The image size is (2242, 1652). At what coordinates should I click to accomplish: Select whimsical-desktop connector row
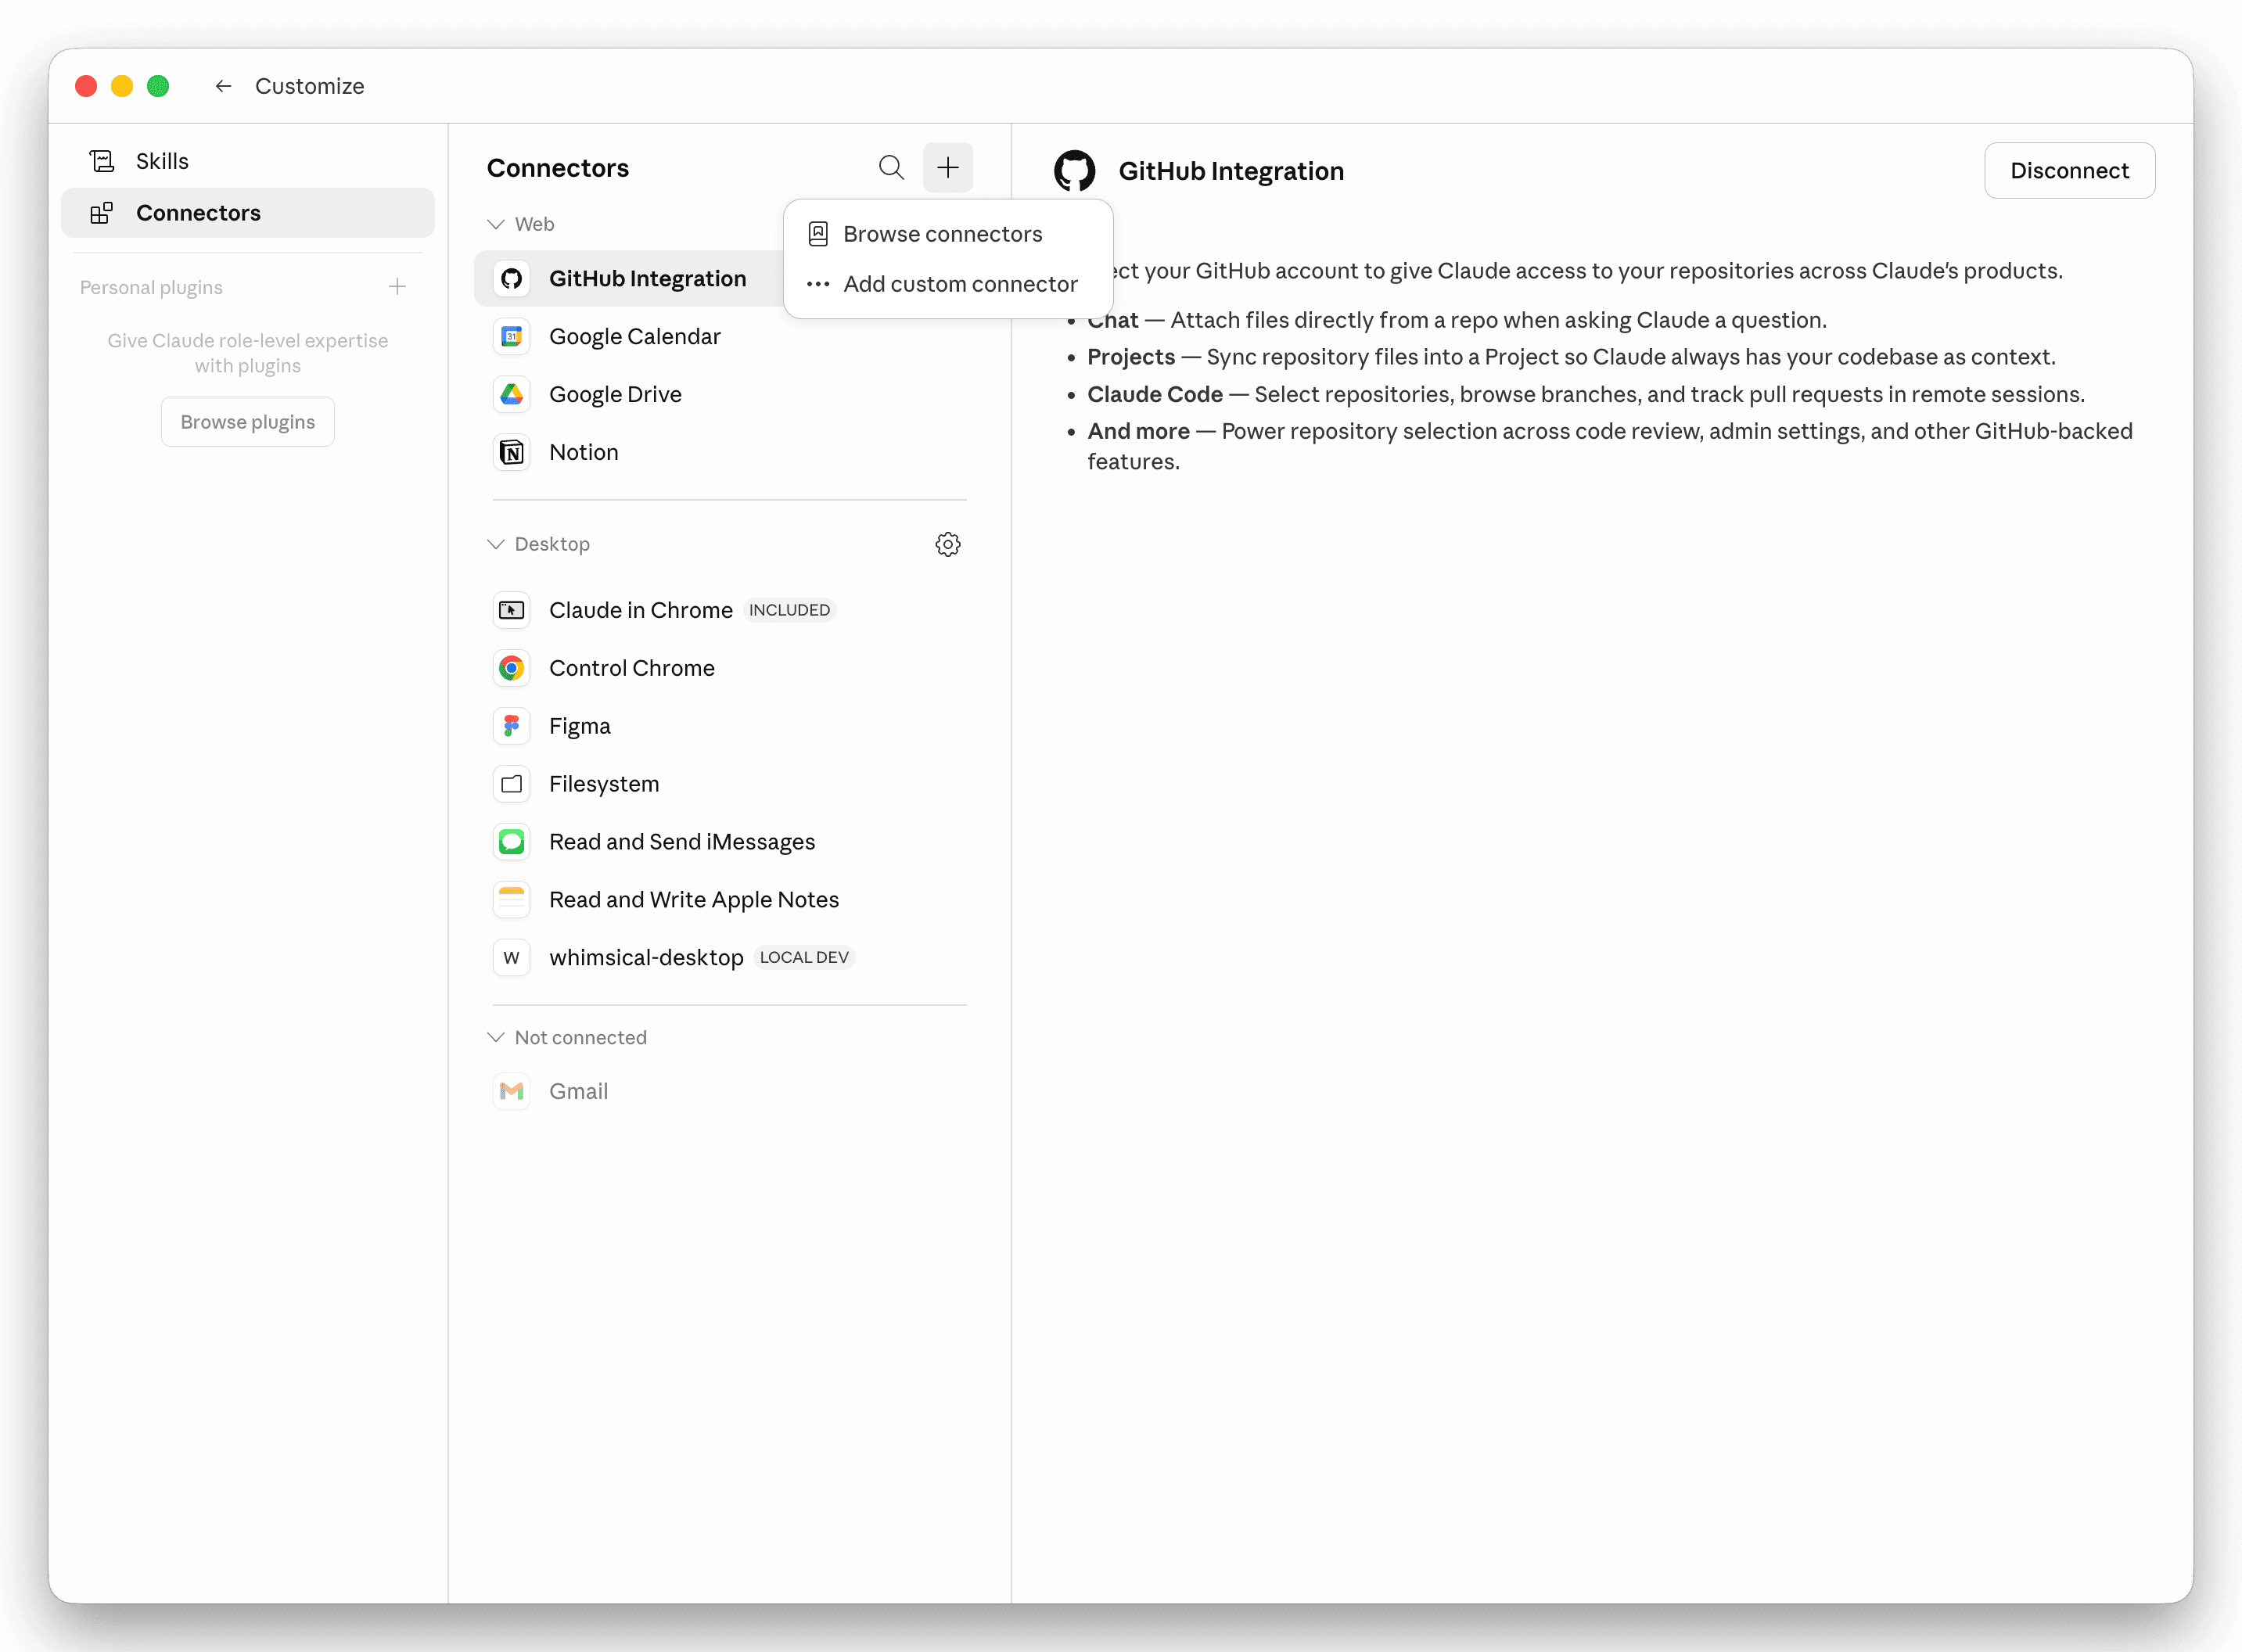coord(729,958)
